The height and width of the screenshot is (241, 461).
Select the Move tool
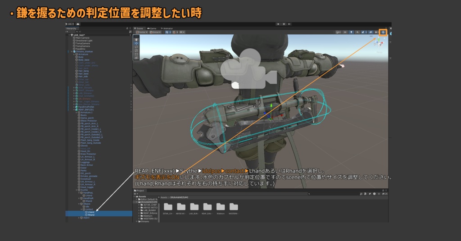click(x=136, y=43)
